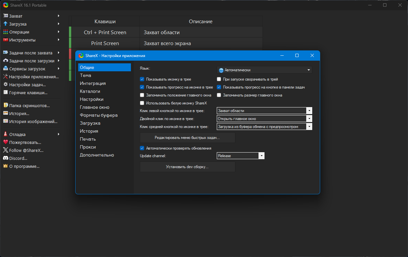Click the Загрузка upload arrow icon
Viewport: 408px width, 257px height.
pyautogui.click(x=5, y=24)
